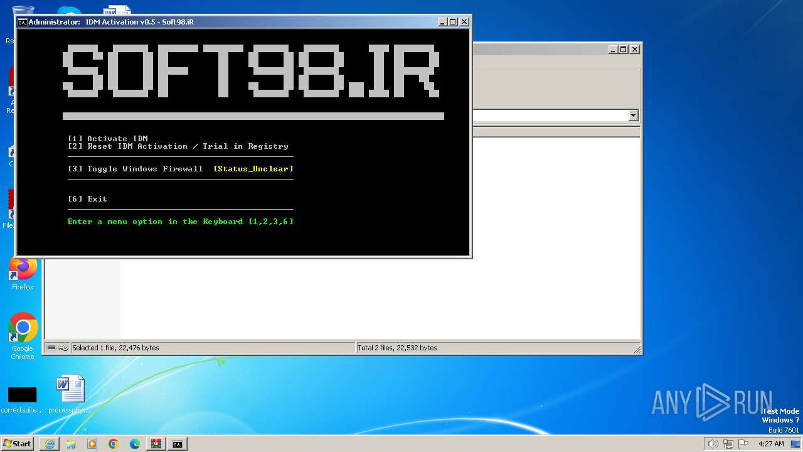This screenshot has height=452, width=803.
Task: Grab the archive window resize grip
Action: [637, 349]
